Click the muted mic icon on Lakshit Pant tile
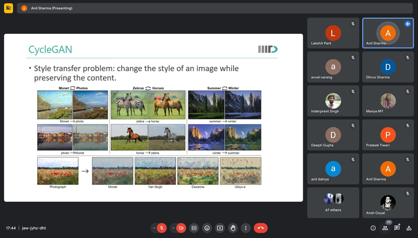Screen dimensions: 418x238 pyautogui.click(x=353, y=24)
